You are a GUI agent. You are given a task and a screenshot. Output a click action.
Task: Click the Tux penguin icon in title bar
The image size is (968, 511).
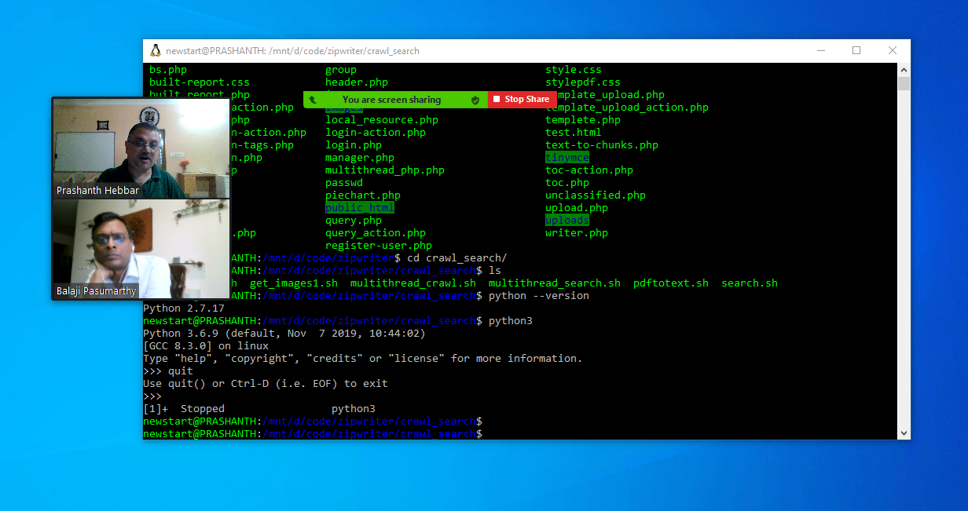point(156,51)
